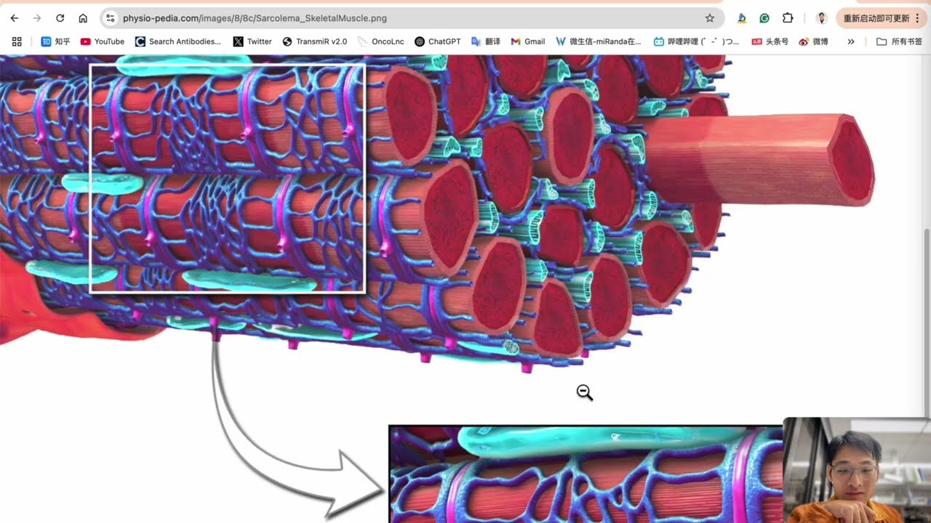Open the 翻译 bookmark
This screenshot has width=931, height=523.
[x=486, y=41]
